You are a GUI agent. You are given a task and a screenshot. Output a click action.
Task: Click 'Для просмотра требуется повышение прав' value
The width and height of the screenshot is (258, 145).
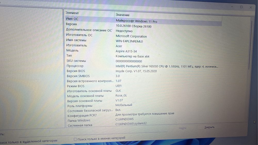[x=145, y=114]
